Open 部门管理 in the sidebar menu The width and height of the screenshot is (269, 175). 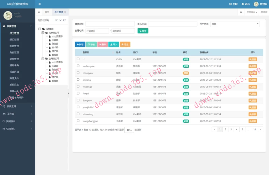coord(14,40)
